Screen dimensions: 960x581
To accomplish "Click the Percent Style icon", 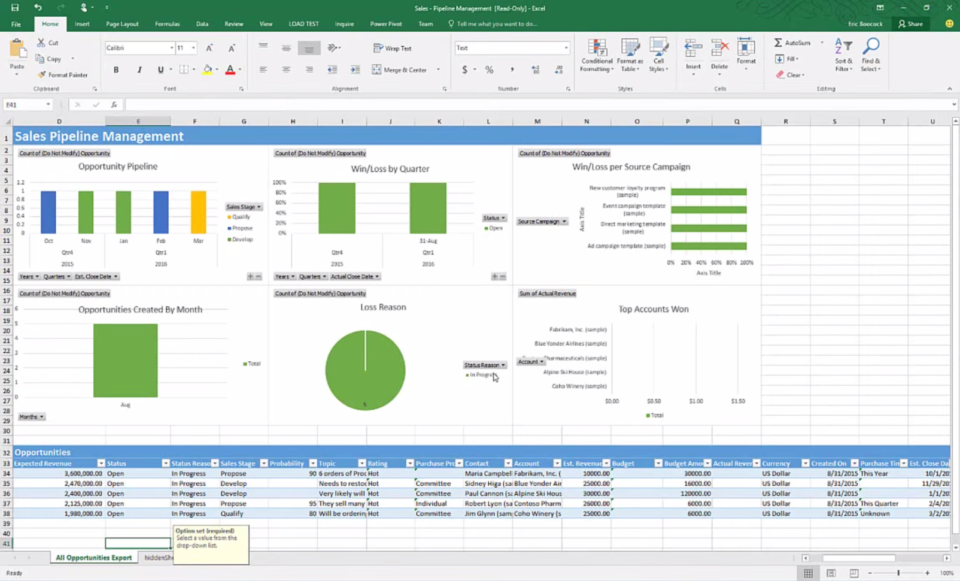I will click(x=488, y=70).
